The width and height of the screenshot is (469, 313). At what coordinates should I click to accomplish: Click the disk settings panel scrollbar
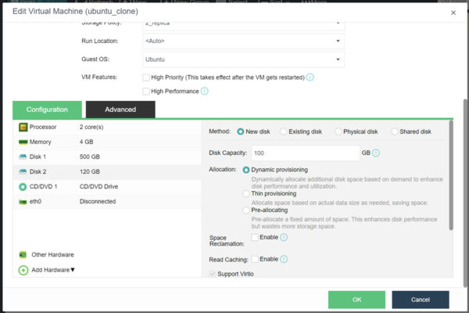[451, 175]
